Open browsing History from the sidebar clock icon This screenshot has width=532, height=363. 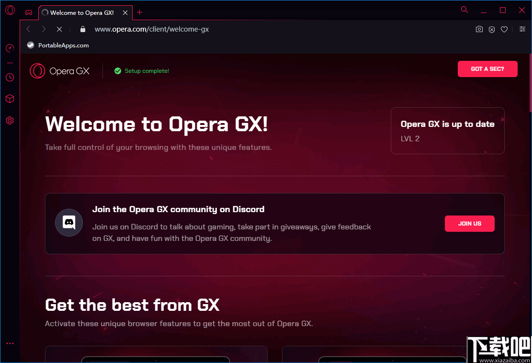coord(10,77)
